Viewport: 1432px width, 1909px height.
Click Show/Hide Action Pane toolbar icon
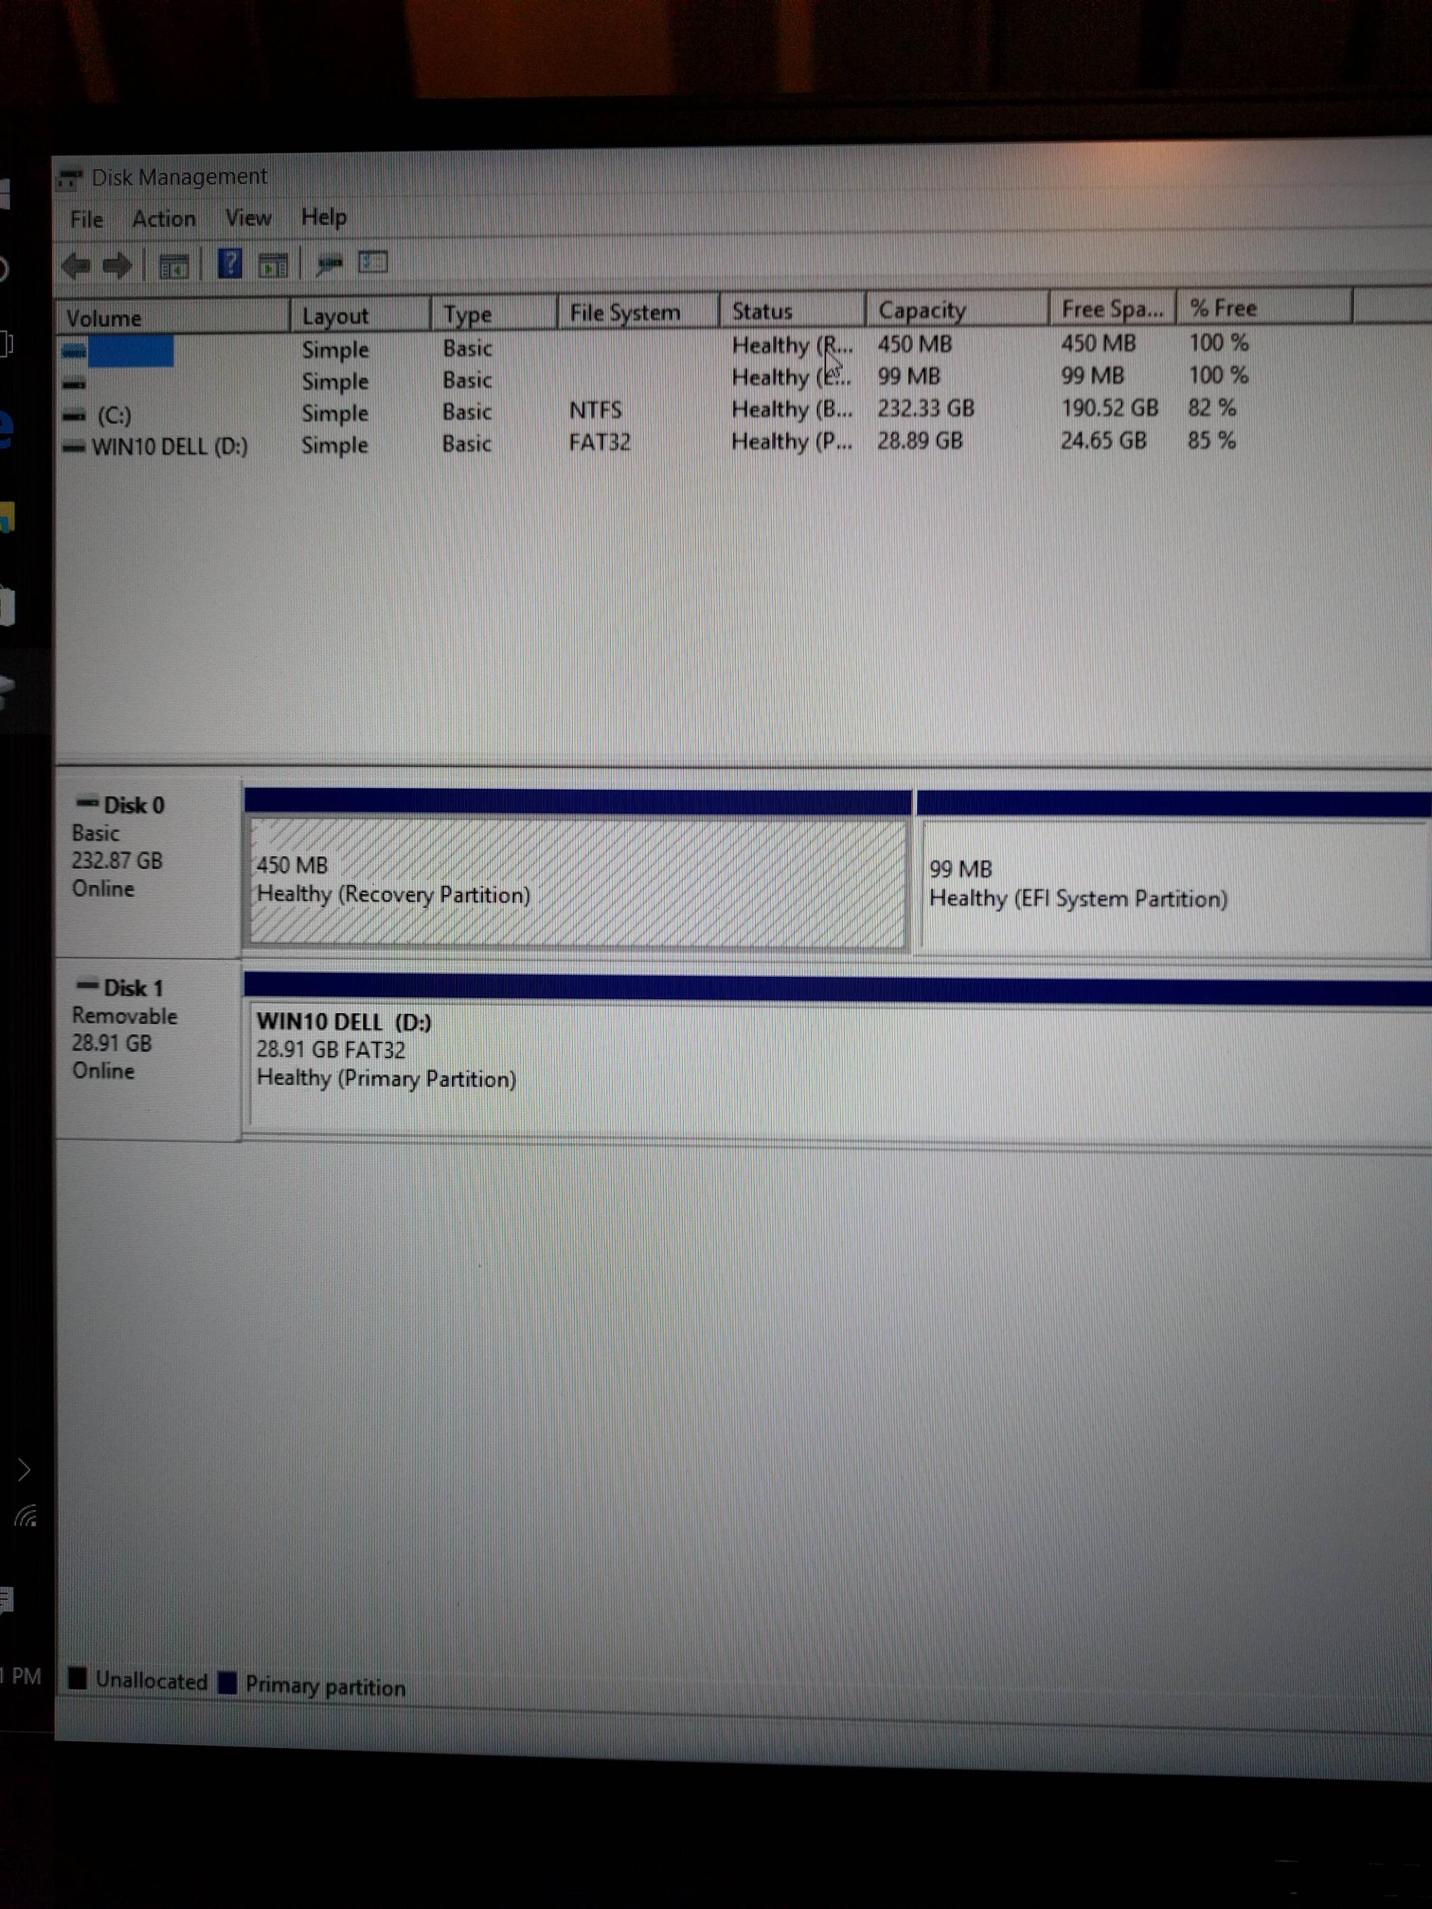(273, 266)
